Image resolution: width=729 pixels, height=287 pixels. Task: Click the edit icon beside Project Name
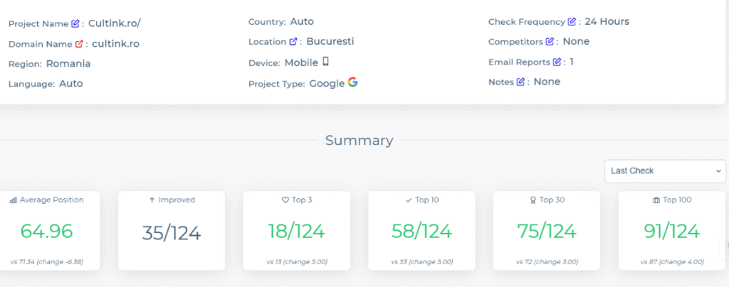coord(75,23)
